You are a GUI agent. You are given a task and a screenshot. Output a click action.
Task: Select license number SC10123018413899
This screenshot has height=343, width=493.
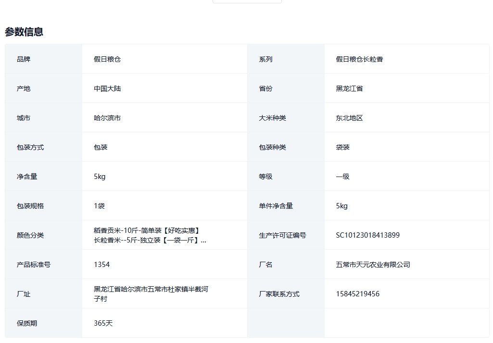(367, 235)
